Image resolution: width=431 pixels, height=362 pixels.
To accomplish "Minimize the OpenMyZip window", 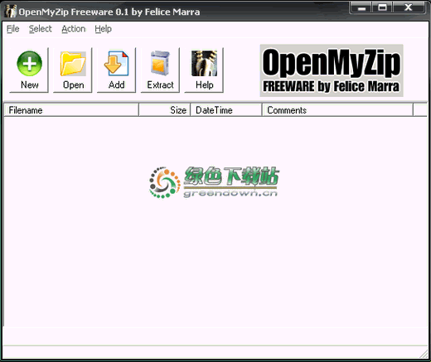I will click(x=361, y=7).
